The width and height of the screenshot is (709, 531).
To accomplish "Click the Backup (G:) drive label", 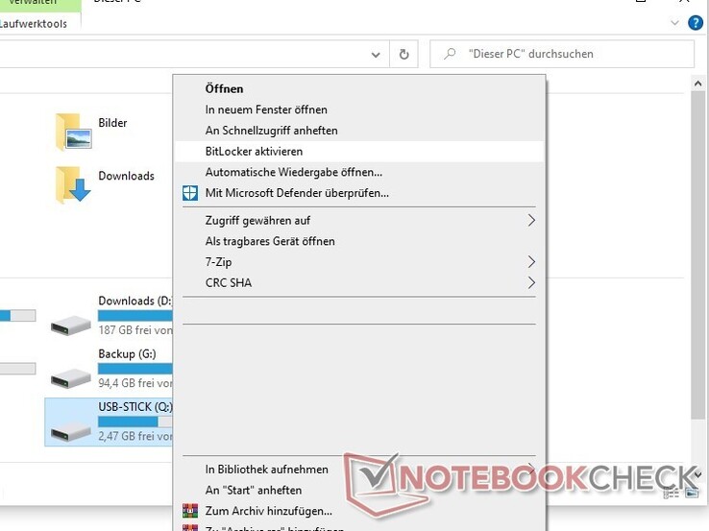I will [x=127, y=354].
